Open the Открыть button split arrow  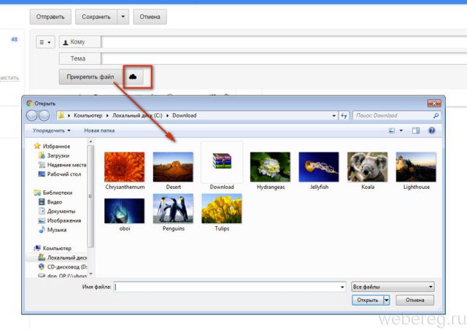(387, 300)
